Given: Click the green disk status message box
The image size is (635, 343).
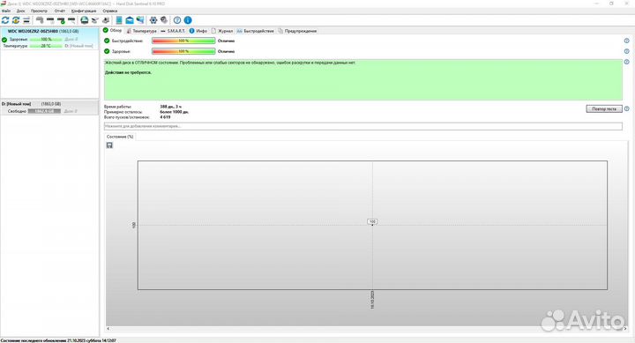Looking at the screenshot, I should 362,79.
